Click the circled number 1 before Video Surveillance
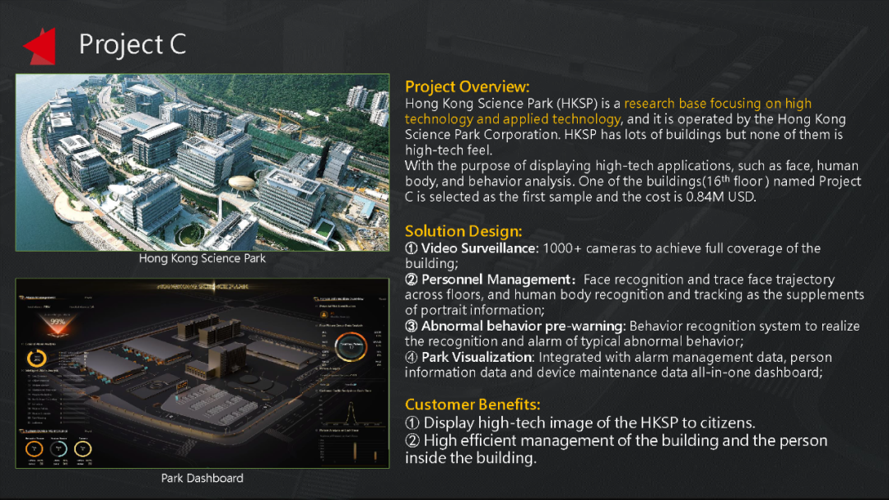Viewport: 889px width, 500px height. pyautogui.click(x=412, y=248)
